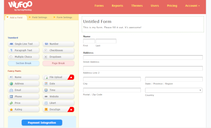This screenshot has width=211, height=128.
Task: Add a Single Line Text field
Action: [x=24, y=44]
